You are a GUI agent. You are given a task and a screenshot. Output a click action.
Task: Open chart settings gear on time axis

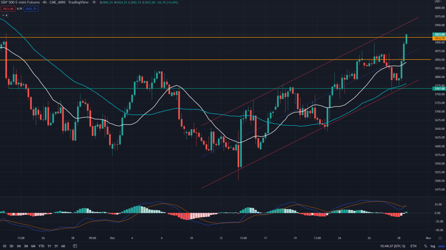click(439, 238)
